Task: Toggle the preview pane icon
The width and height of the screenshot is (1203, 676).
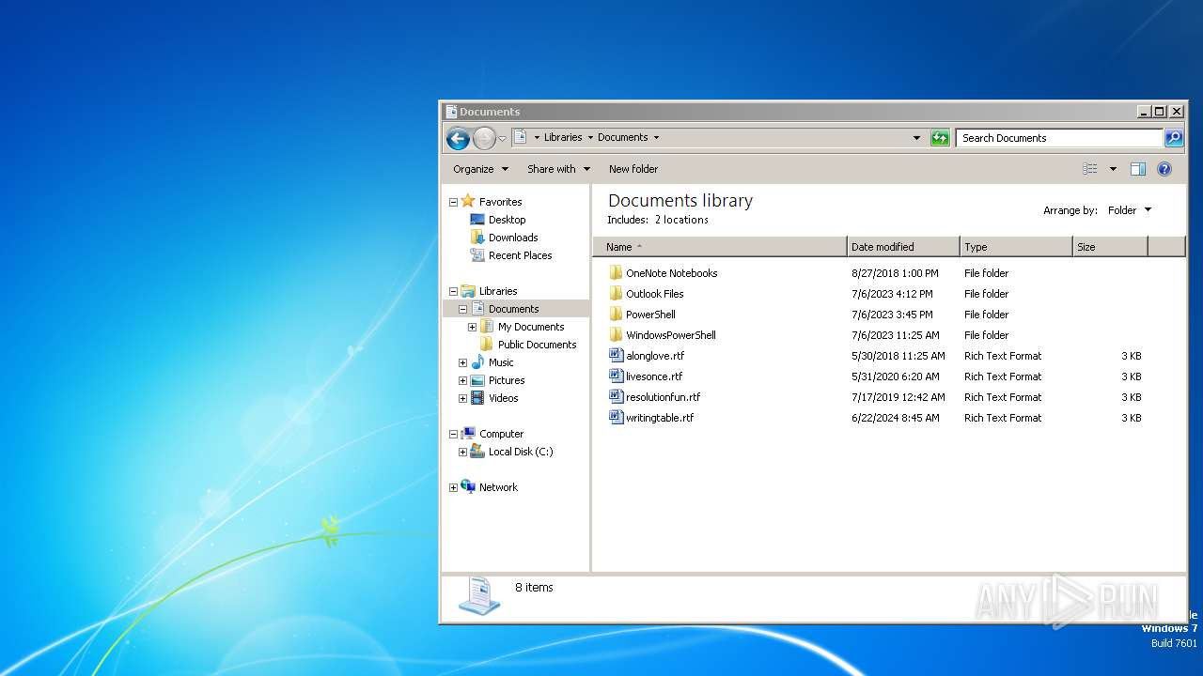Action: [x=1138, y=169]
